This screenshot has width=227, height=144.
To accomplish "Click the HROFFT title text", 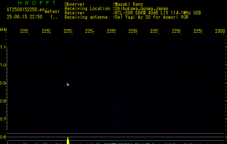I will pyautogui.click(x=37, y=3).
